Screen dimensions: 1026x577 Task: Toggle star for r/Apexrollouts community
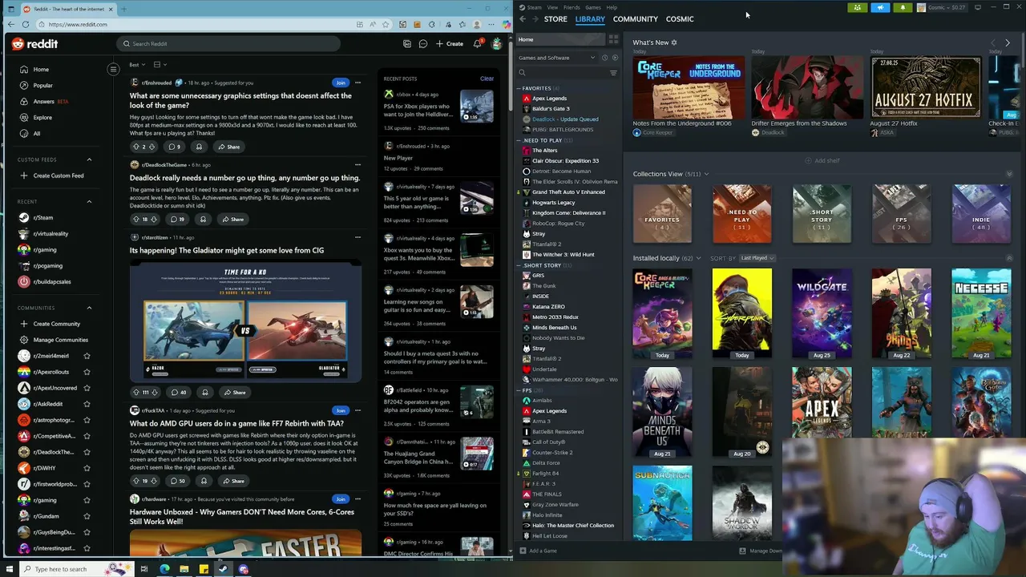click(x=87, y=372)
